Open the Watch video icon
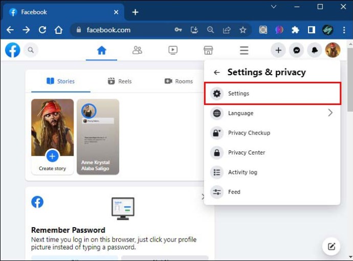353x261 pixels. pos(173,50)
